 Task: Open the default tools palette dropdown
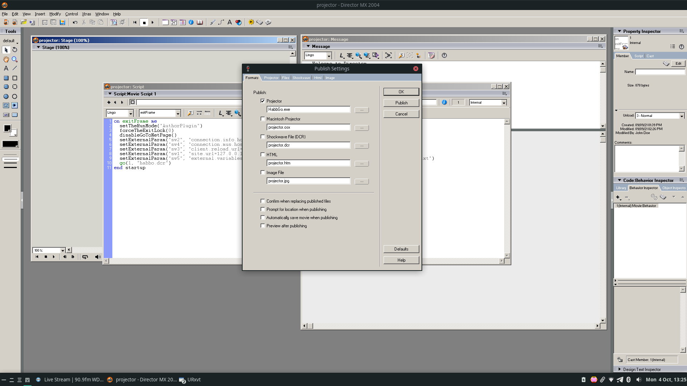(10, 41)
